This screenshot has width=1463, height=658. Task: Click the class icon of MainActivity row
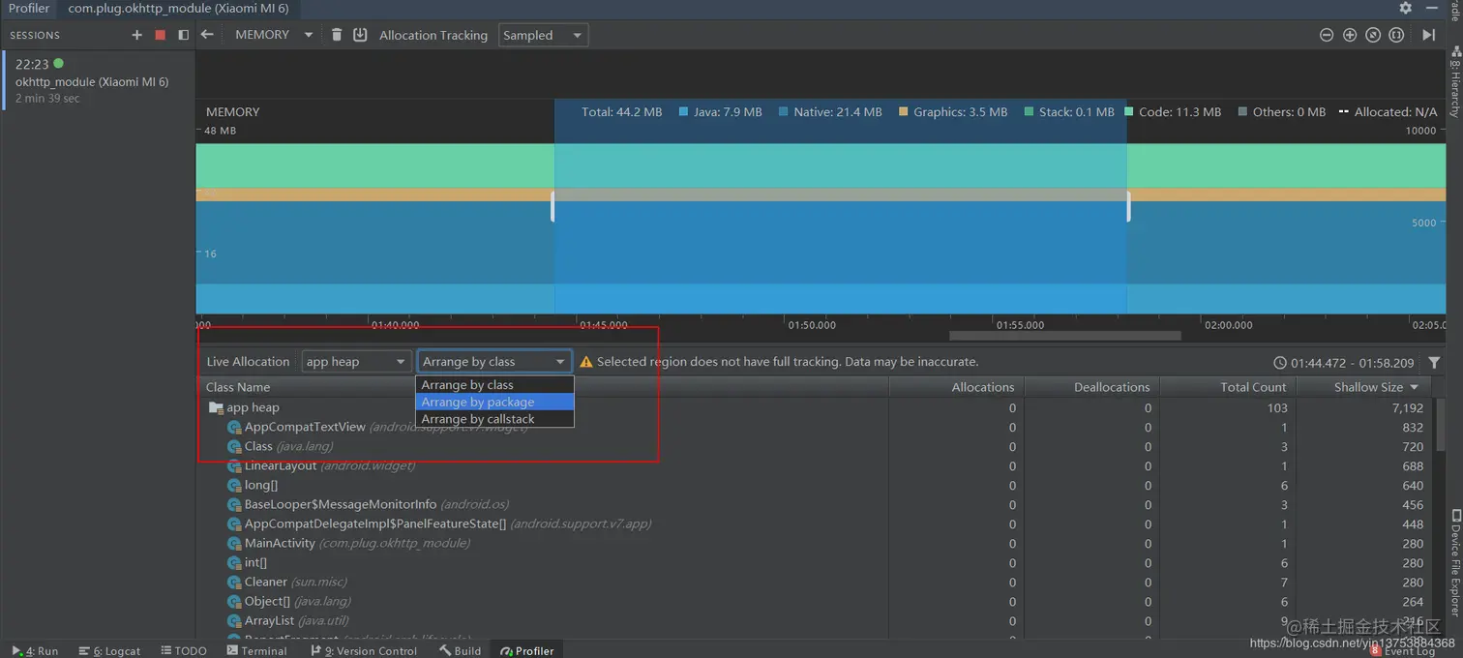tap(234, 543)
